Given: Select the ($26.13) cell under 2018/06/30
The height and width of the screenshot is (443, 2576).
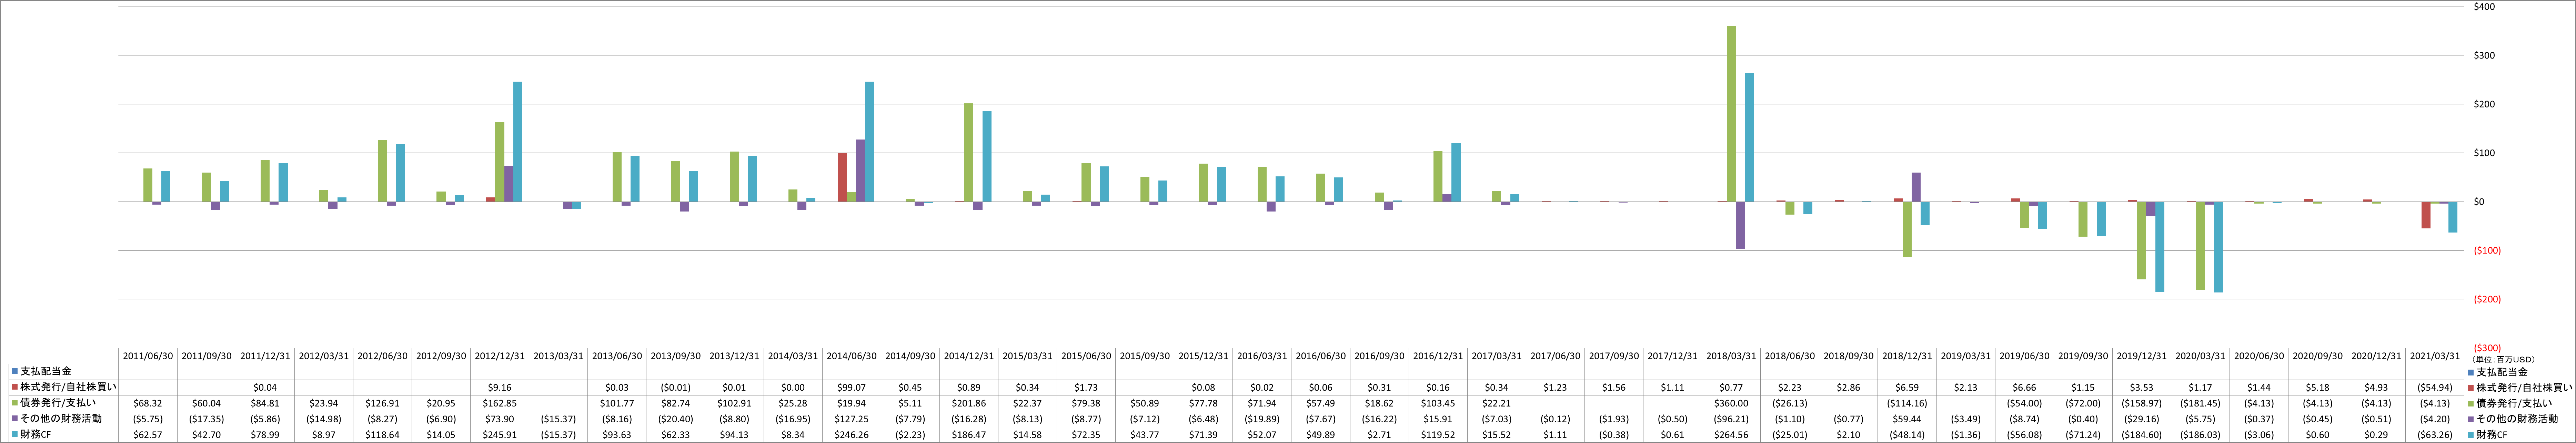Looking at the screenshot, I should point(1790,403).
